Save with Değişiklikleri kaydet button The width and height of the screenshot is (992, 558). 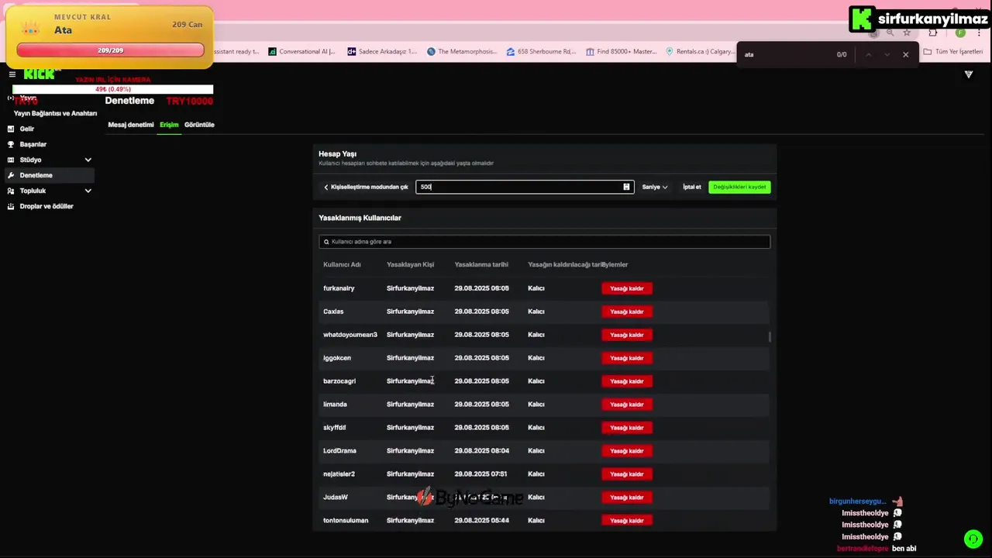tap(739, 187)
